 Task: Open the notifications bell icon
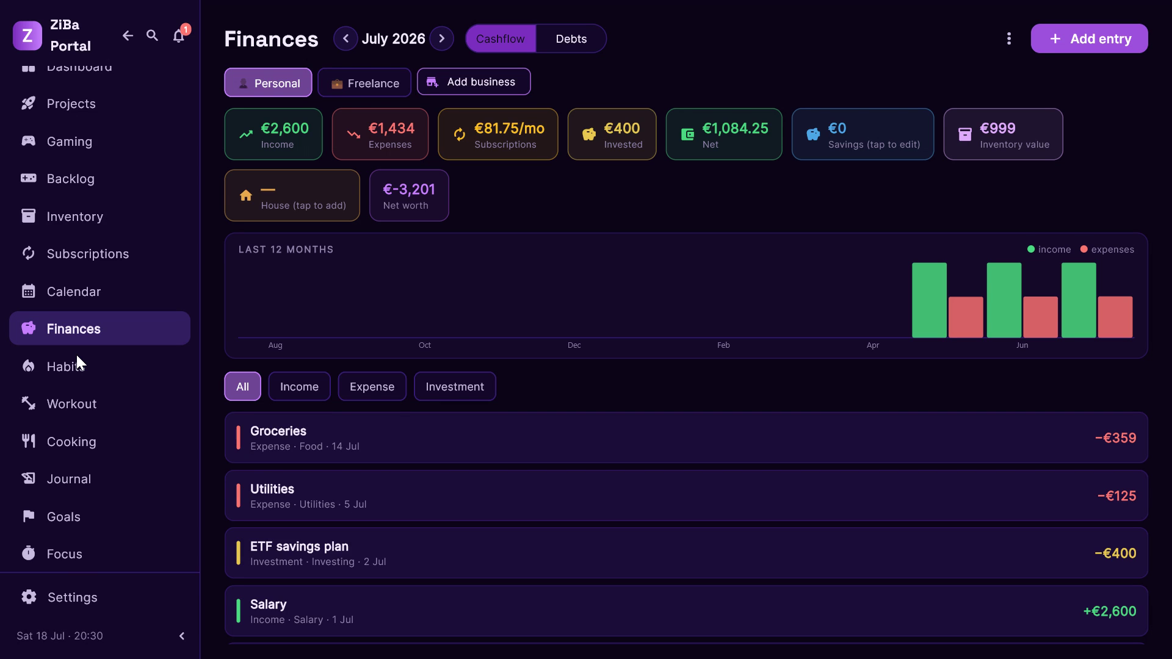pos(178,36)
